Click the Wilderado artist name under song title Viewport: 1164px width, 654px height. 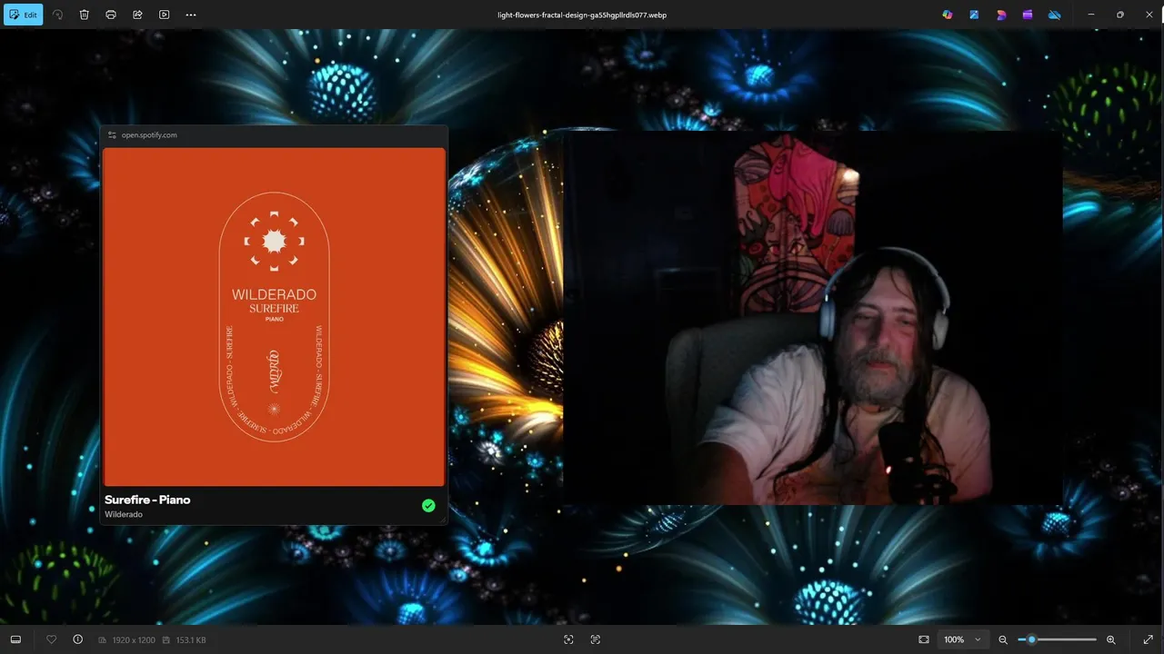[124, 514]
